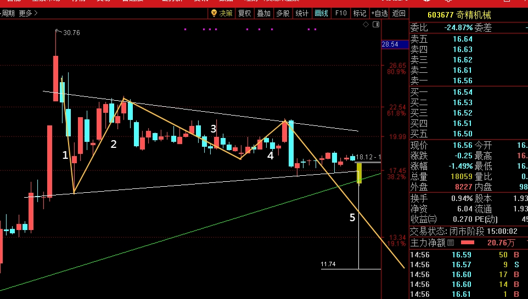The width and height of the screenshot is (528, 299).
Task: Select the 14:56 trade at 16.59
Action: click(462, 255)
